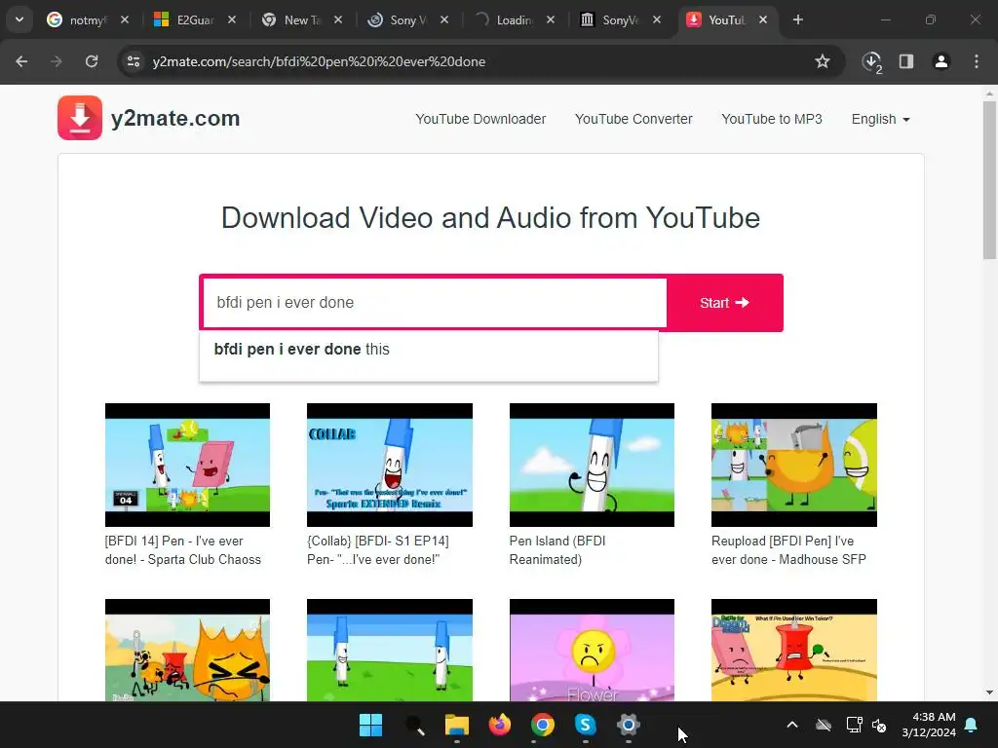Click the OneDrive cloud tray icon
Viewport: 998px width, 748px height.
pyautogui.click(x=824, y=725)
